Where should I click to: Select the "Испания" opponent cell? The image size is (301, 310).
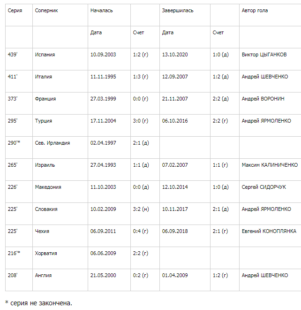click(45, 54)
